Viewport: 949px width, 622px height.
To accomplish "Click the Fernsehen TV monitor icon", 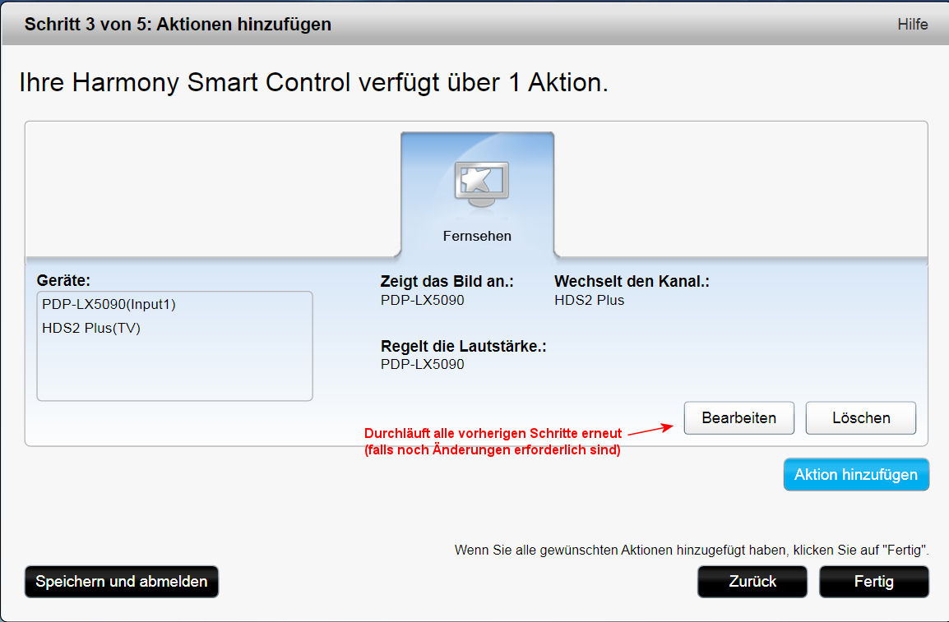I will tap(481, 184).
